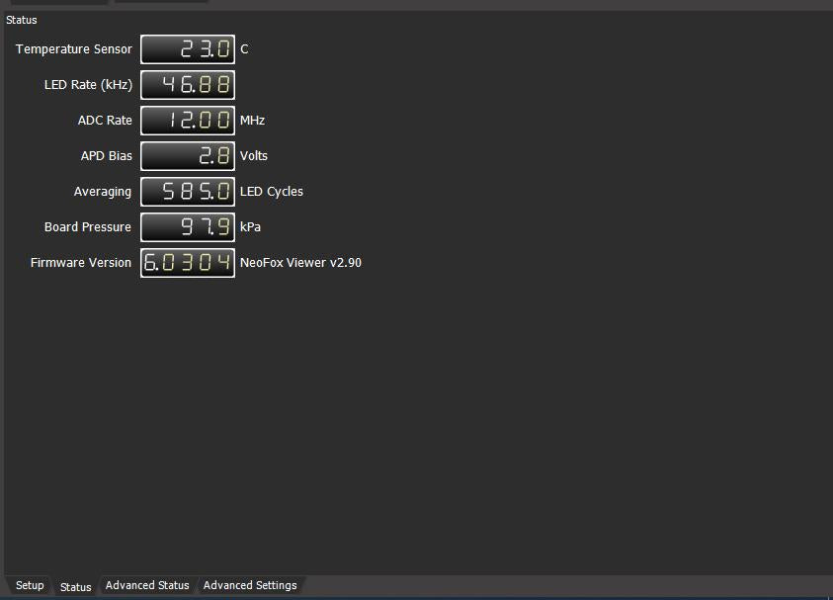Viewport: 833px width, 600px height.
Task: Click the NeoFox Viewer v2.90 text
Action: click(300, 263)
